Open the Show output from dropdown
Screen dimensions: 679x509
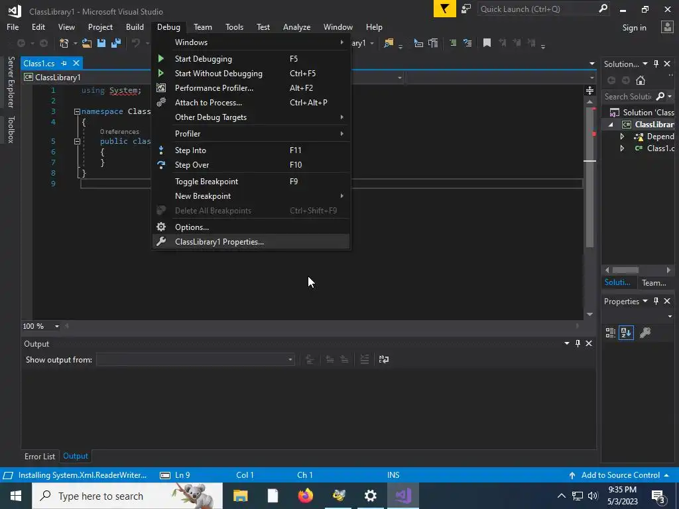(196, 359)
